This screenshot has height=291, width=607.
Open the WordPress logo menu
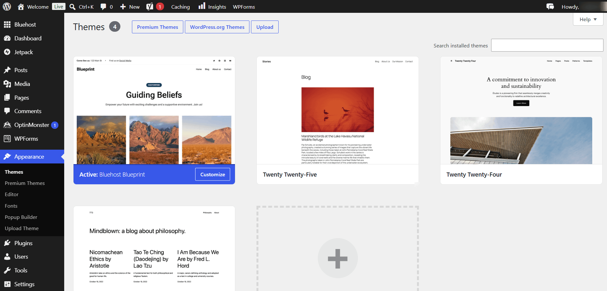[x=7, y=6]
